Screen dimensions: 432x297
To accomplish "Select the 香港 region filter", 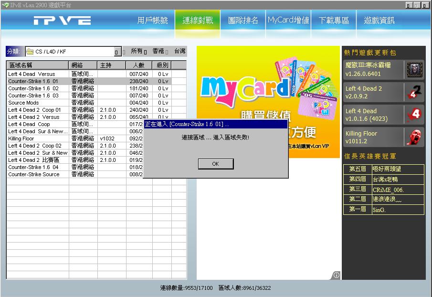I will pos(158,51).
